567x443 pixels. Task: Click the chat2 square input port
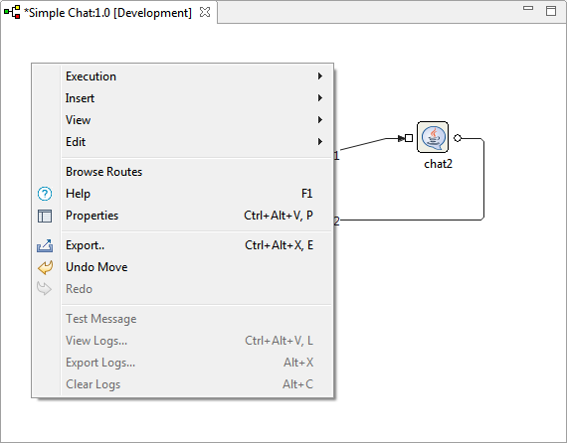[x=409, y=138]
